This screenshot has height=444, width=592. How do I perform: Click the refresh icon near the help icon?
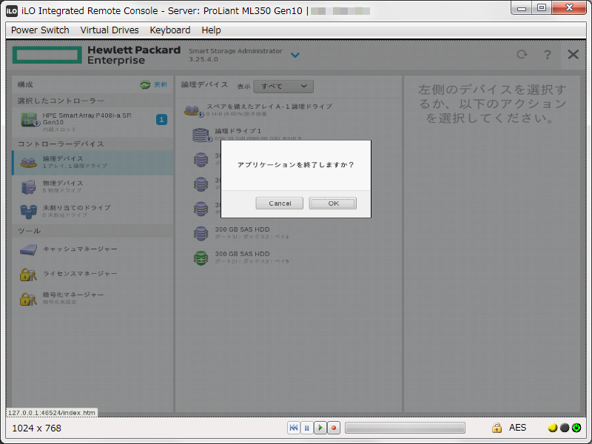[521, 54]
